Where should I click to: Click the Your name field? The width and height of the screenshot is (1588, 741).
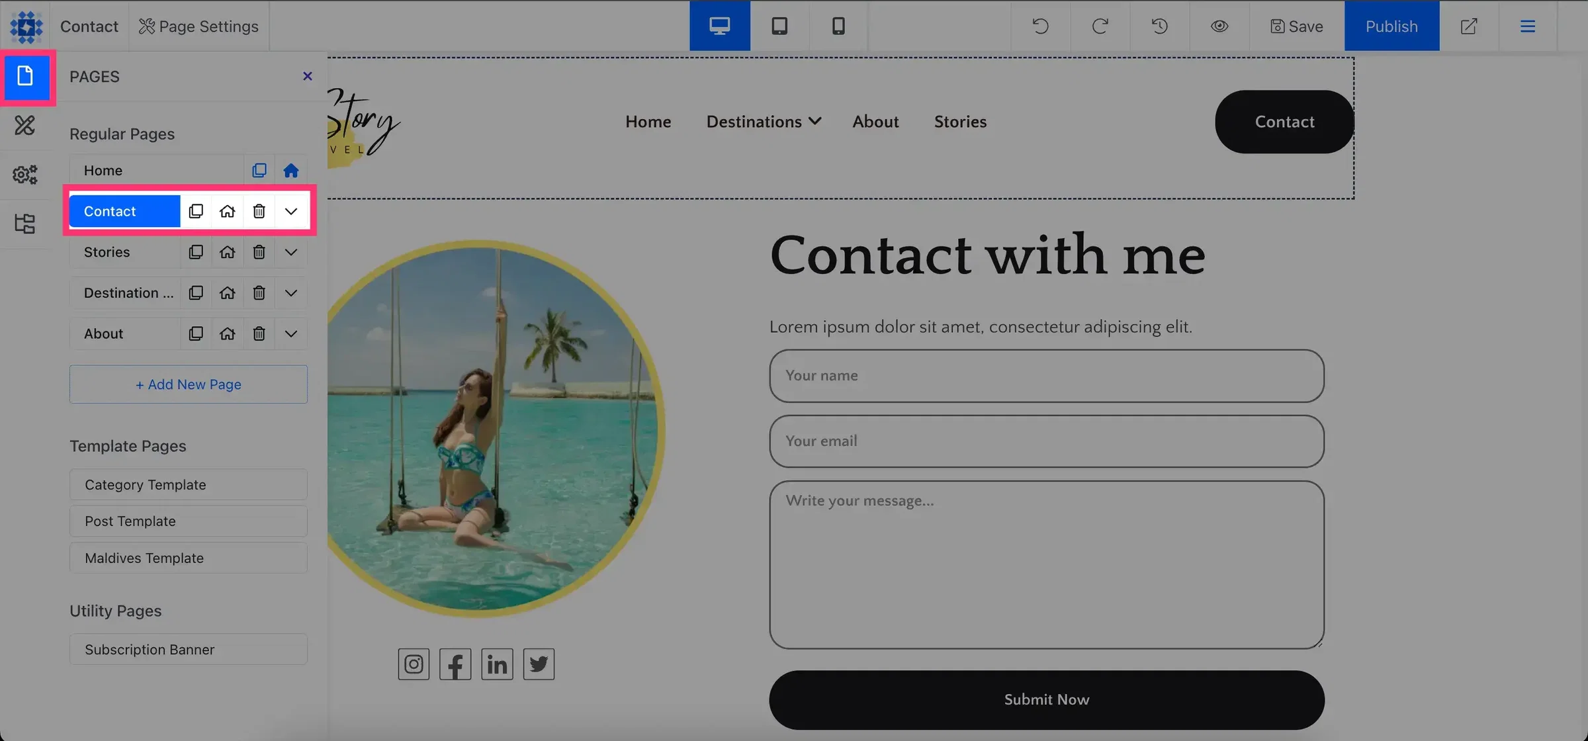point(1046,376)
